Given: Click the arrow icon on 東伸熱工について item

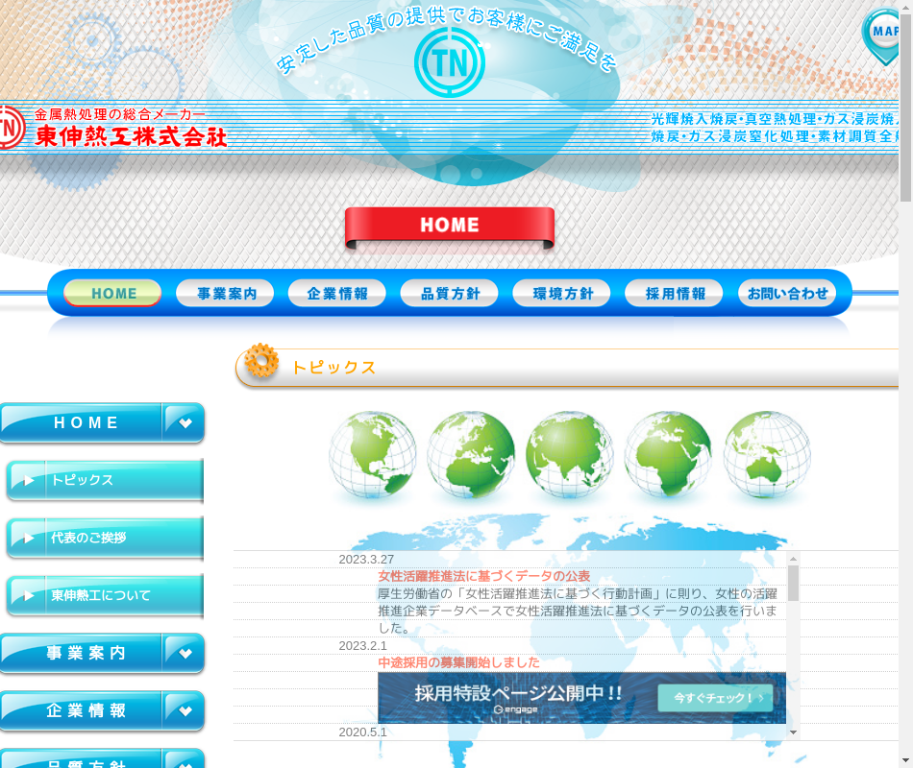Looking at the screenshot, I should coord(29,595).
